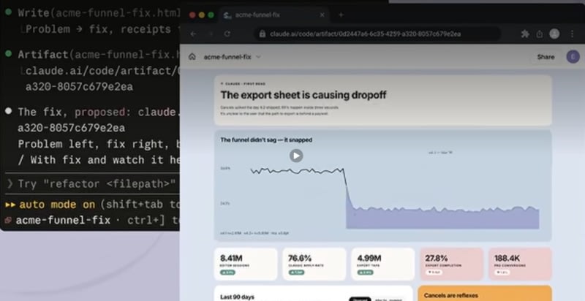585x301 pixels.
Task: Click the 'Cancels are reflexes' orange card
Action: [485, 294]
